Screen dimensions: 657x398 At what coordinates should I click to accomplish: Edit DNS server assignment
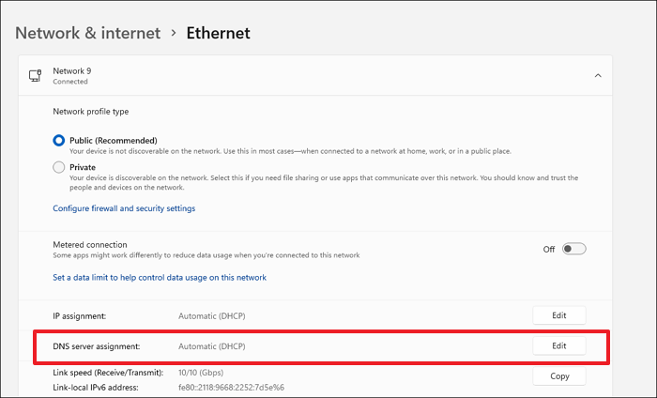558,345
